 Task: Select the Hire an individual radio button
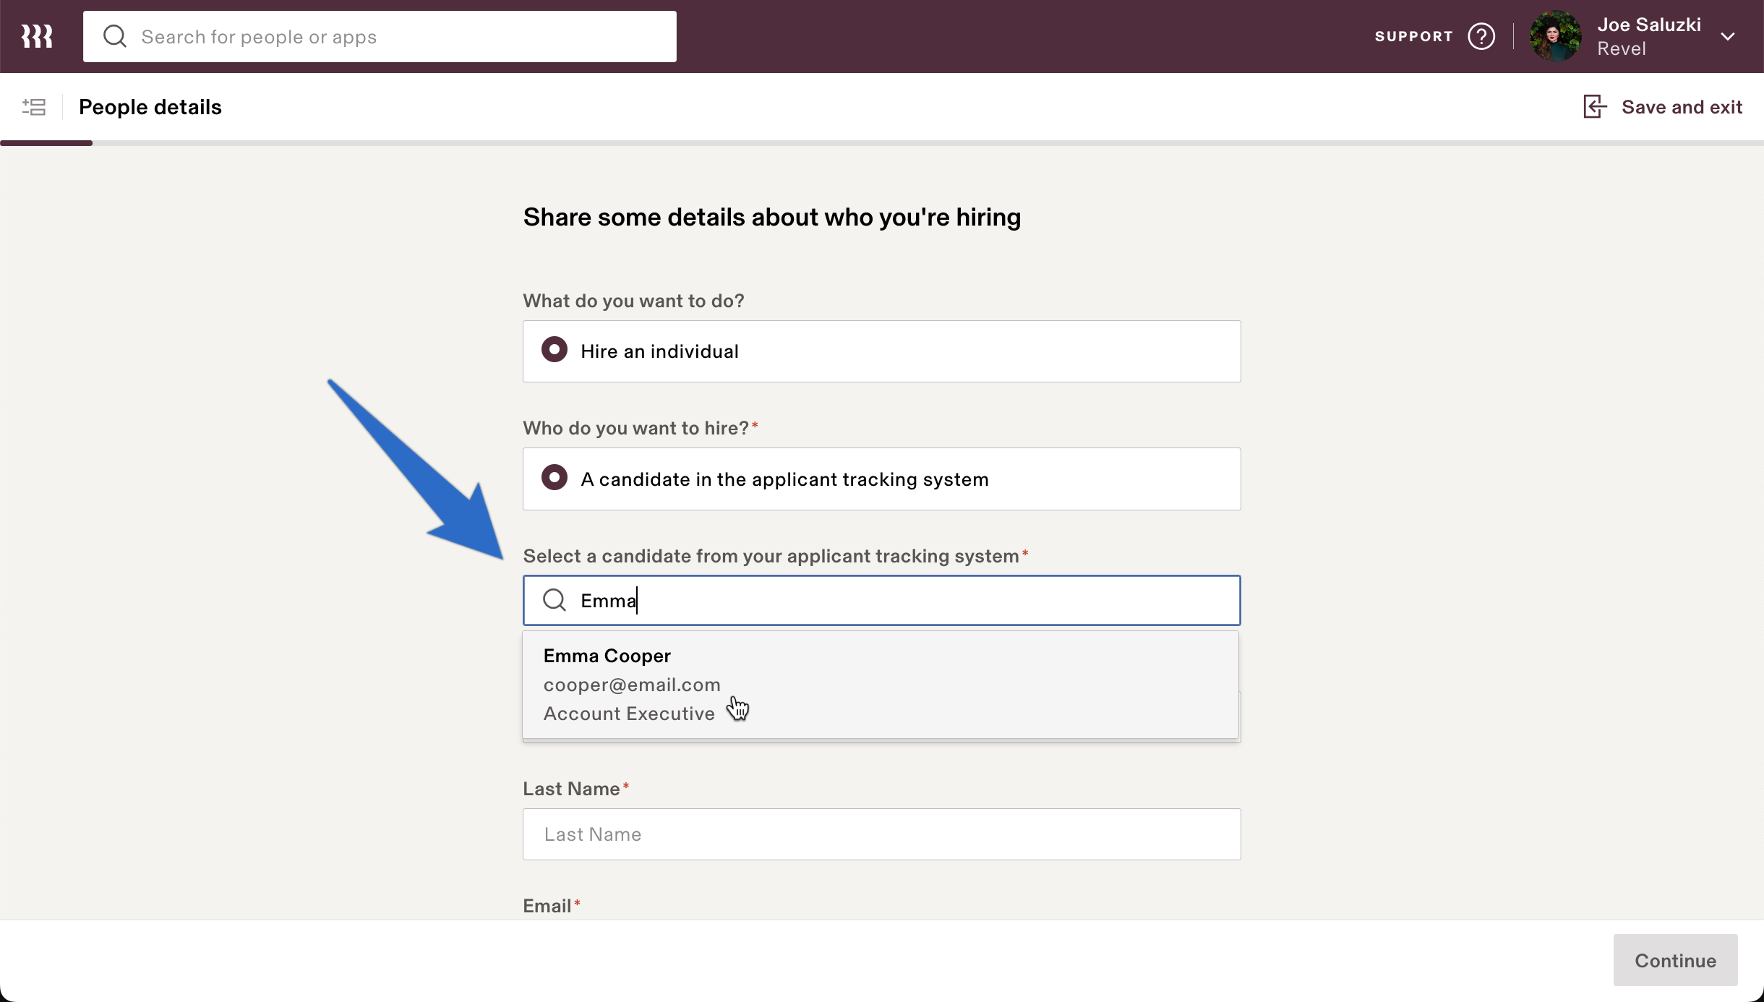click(x=554, y=350)
